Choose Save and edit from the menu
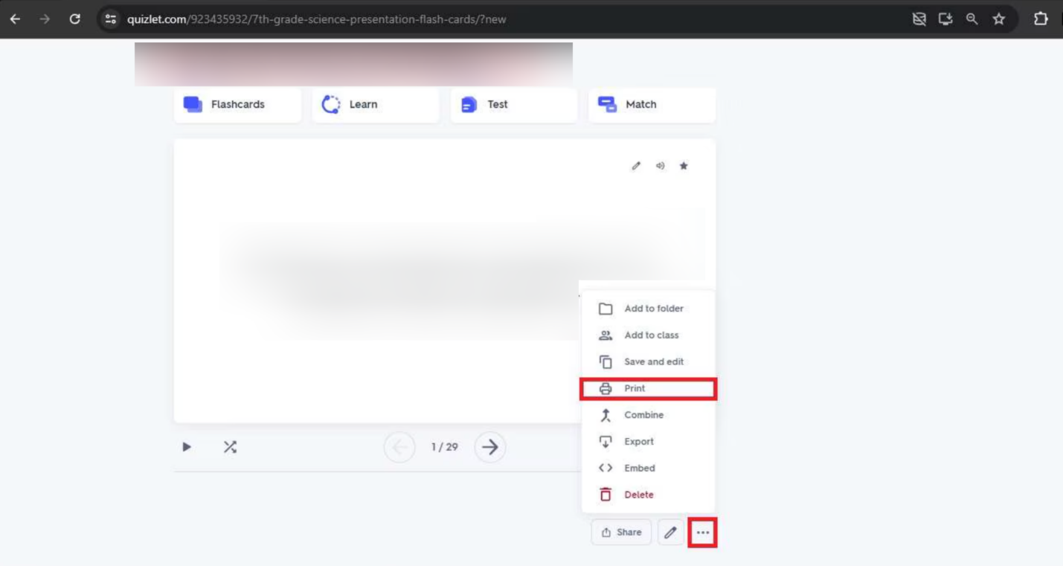Screen dimensions: 1063x566 tap(648, 362)
